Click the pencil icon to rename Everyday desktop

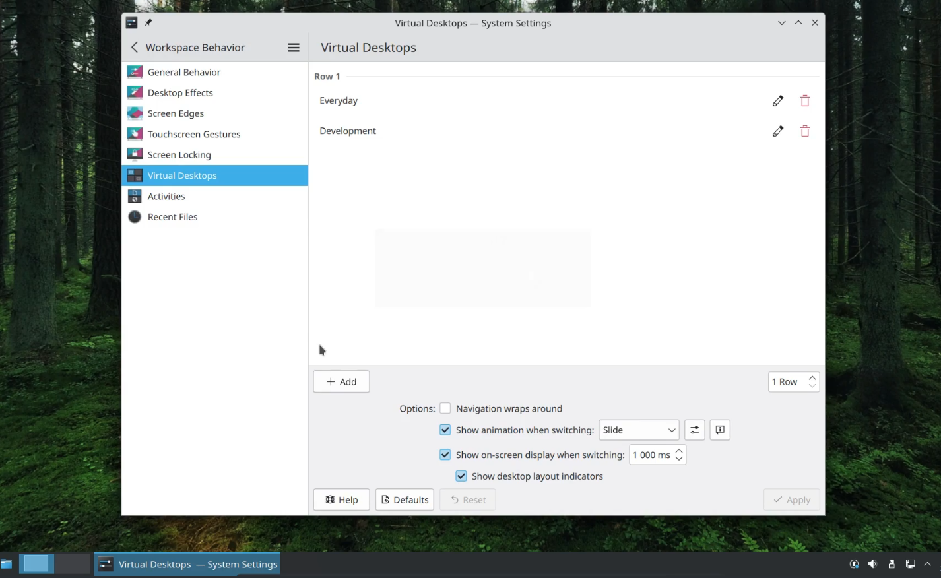(x=778, y=101)
